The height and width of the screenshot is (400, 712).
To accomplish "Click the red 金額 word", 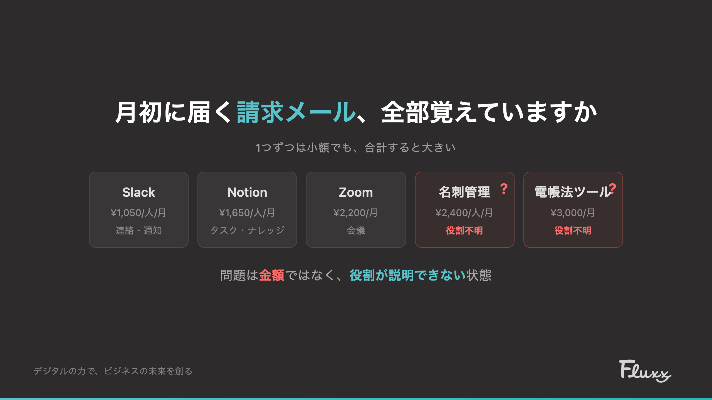I will 272,275.
